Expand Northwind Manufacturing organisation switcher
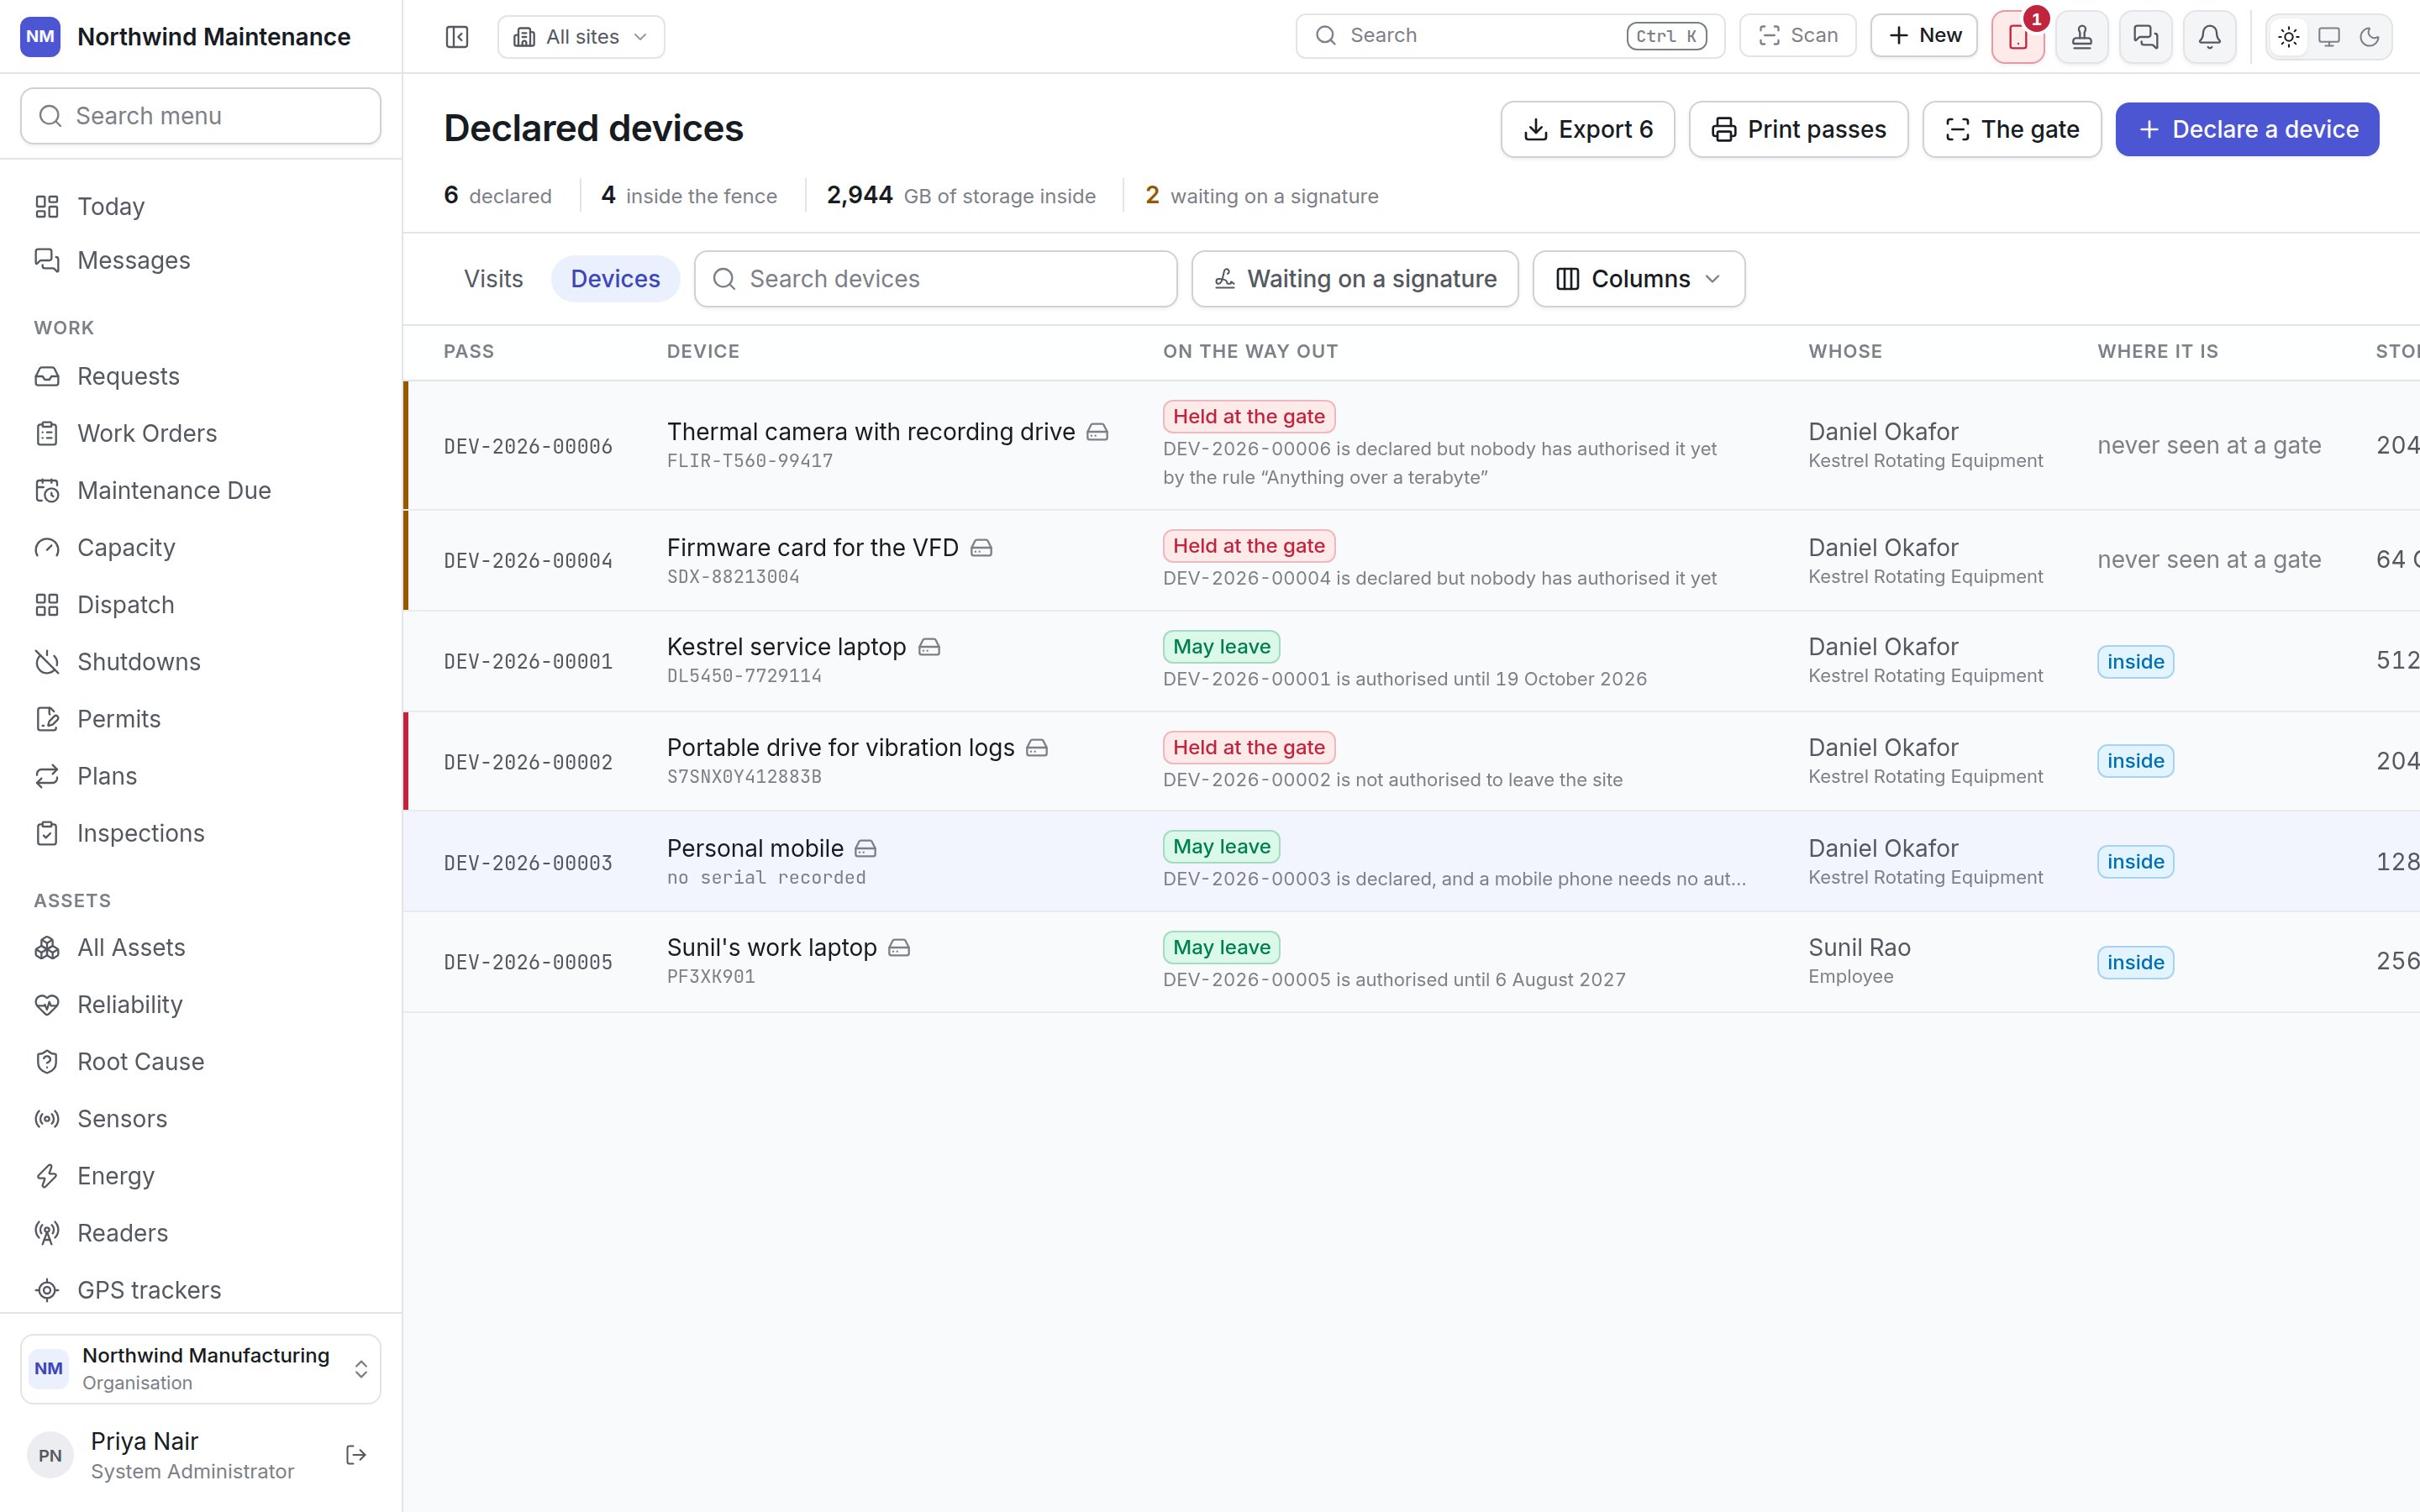Image resolution: width=2420 pixels, height=1512 pixels. 201,1368
